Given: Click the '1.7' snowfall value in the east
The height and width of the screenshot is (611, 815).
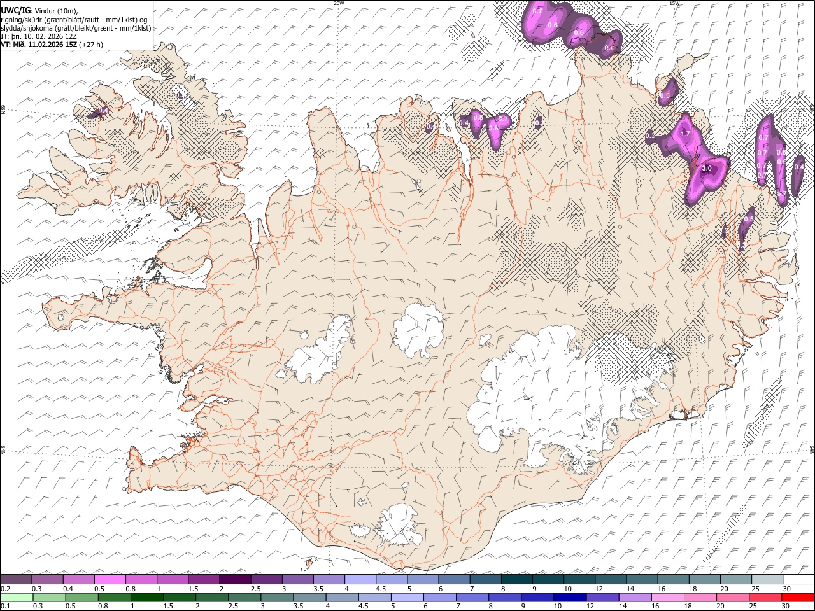Looking at the screenshot, I should pos(685,134).
